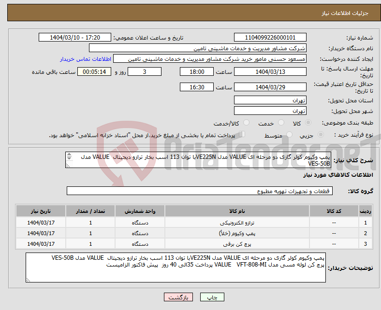381x310 pixels.
Task: Click the استان محل تحویل field
Action: (270, 100)
